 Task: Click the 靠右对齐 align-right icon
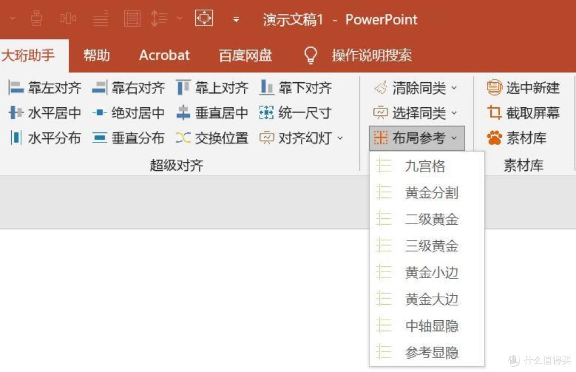pyautogui.click(x=100, y=88)
